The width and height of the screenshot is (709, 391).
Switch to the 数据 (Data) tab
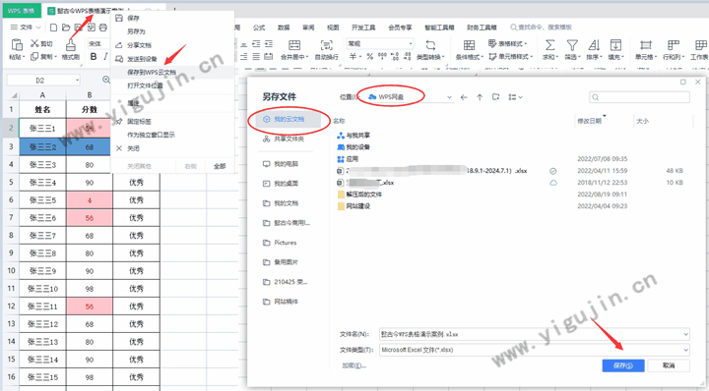click(x=284, y=28)
